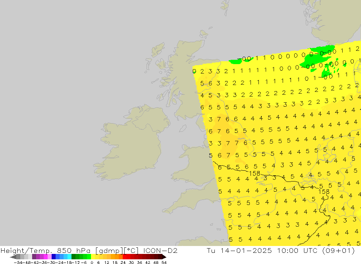
Task: Select the yellow 0°C legend swatch
Action: point(93,257)
